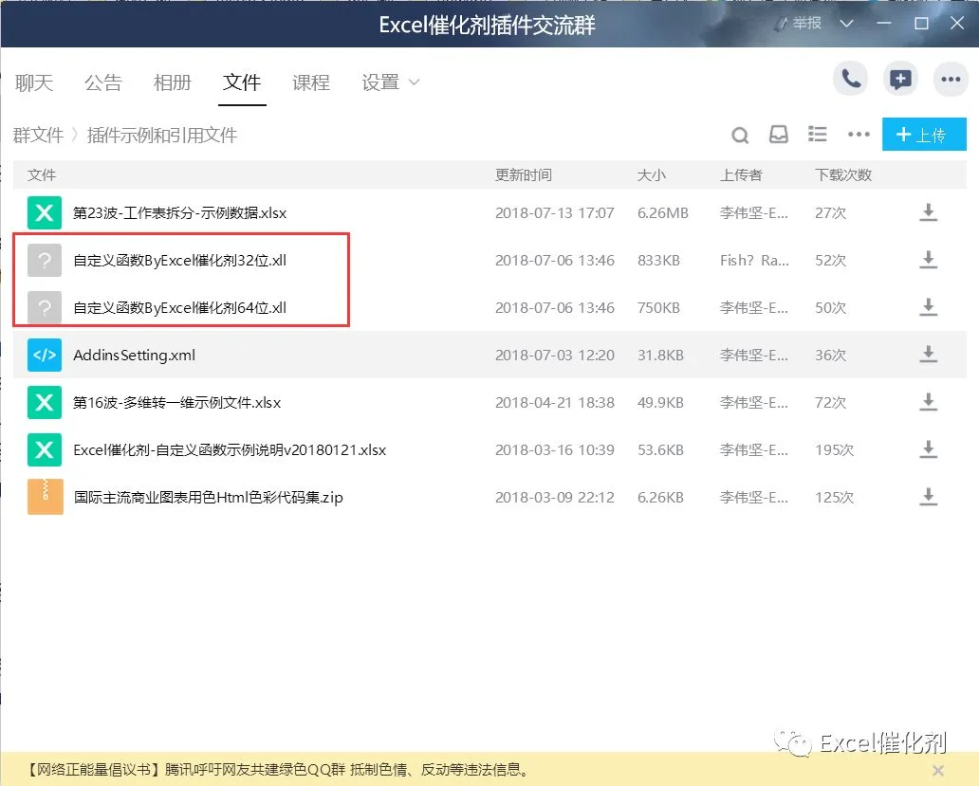Screen dimensions: 979x786
Task: Click the 举报 report button
Action: tap(799, 24)
